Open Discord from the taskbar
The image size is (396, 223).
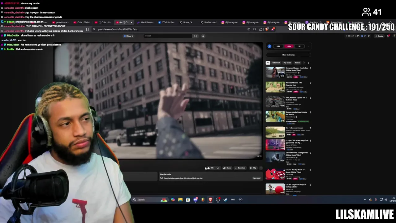(x=195, y=200)
